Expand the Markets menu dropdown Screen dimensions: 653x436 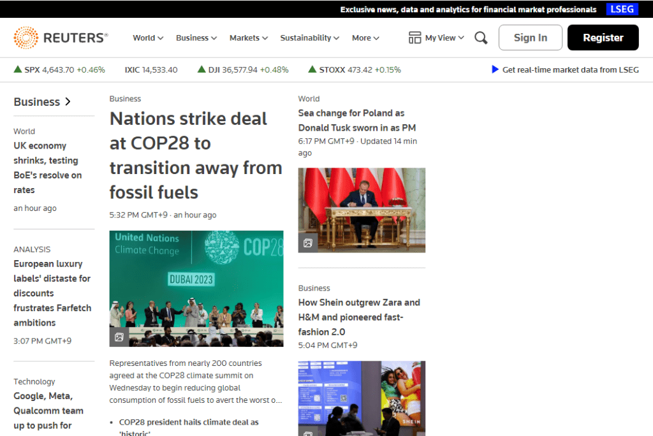pos(249,38)
